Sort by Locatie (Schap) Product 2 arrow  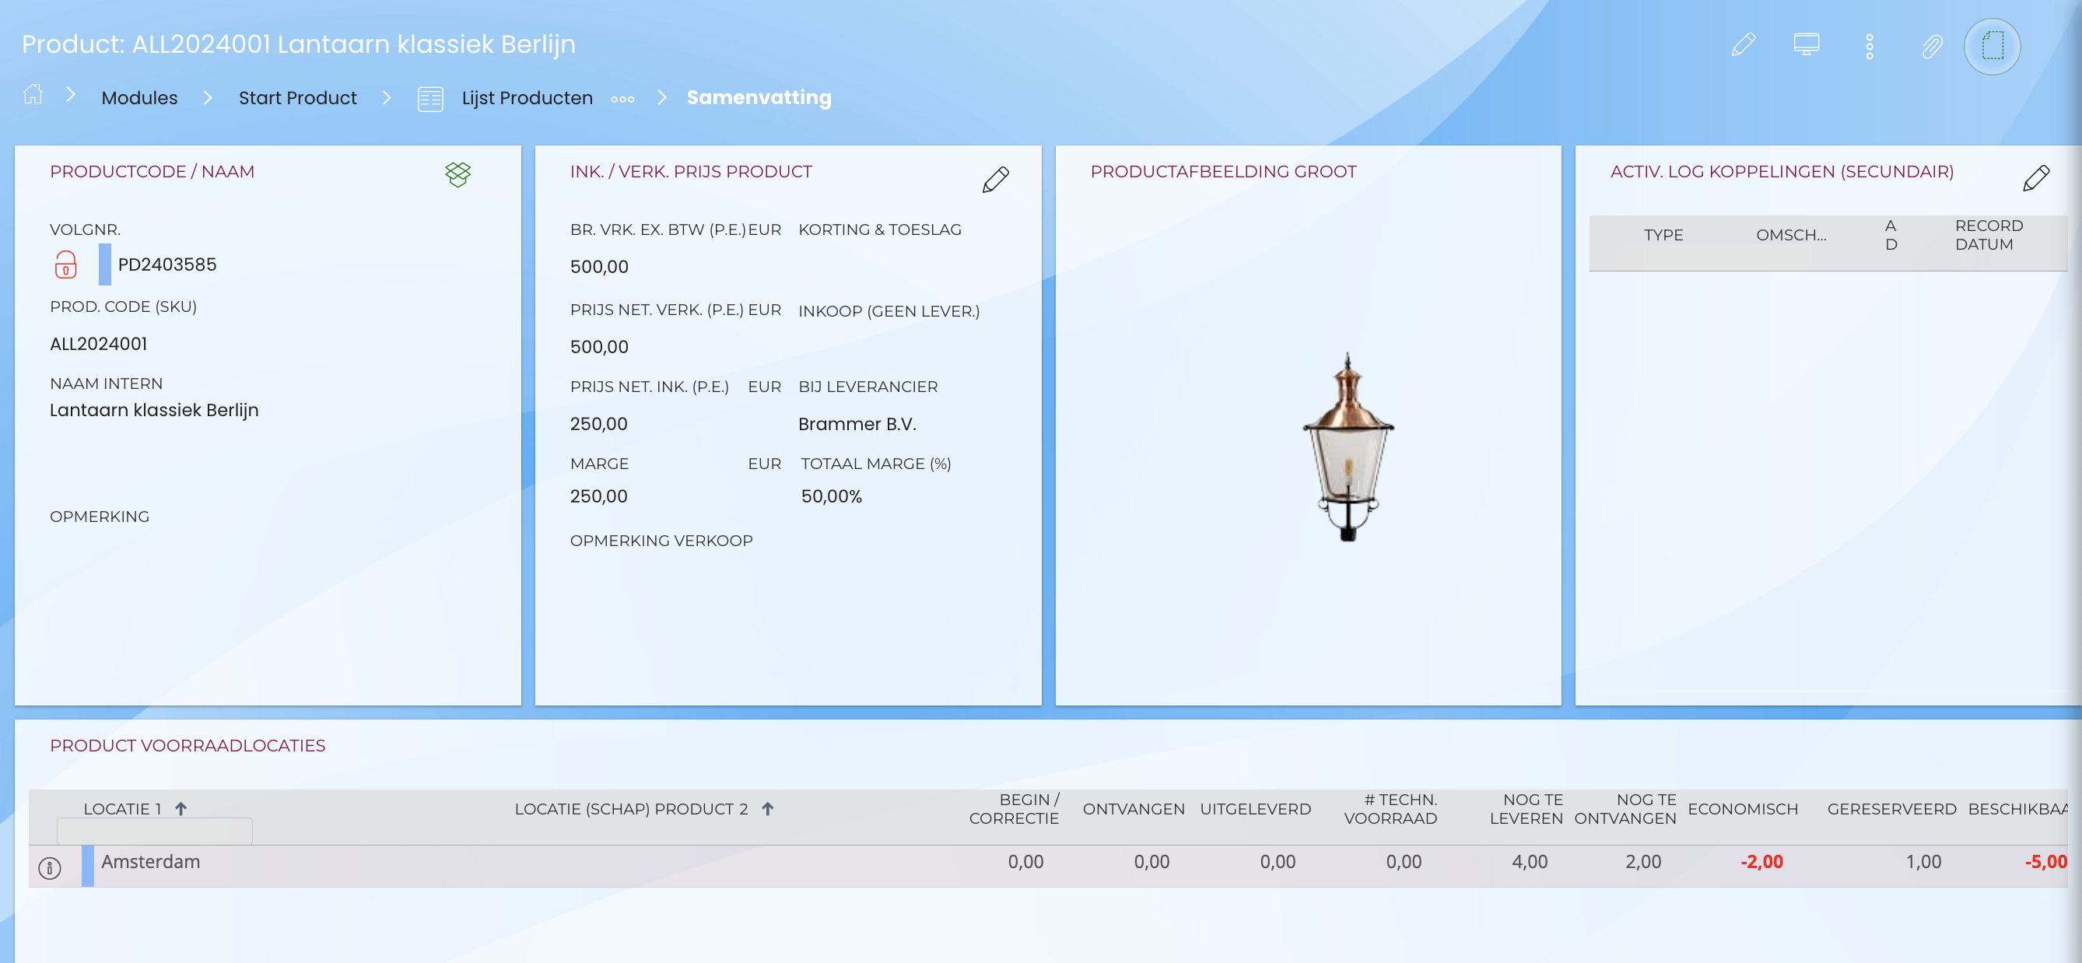point(768,809)
